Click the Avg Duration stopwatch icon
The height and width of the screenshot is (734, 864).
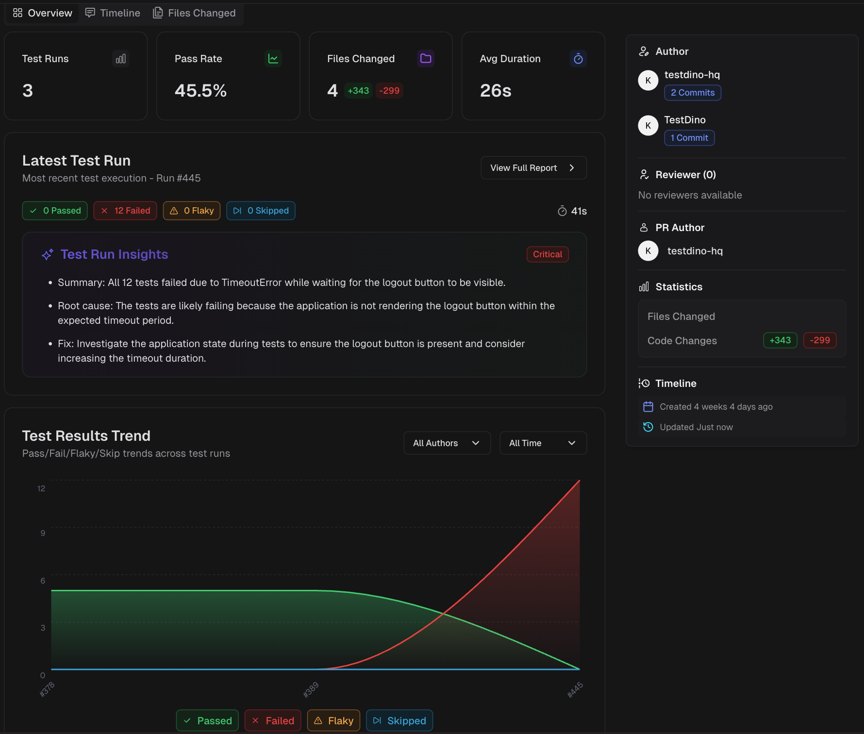(x=578, y=59)
